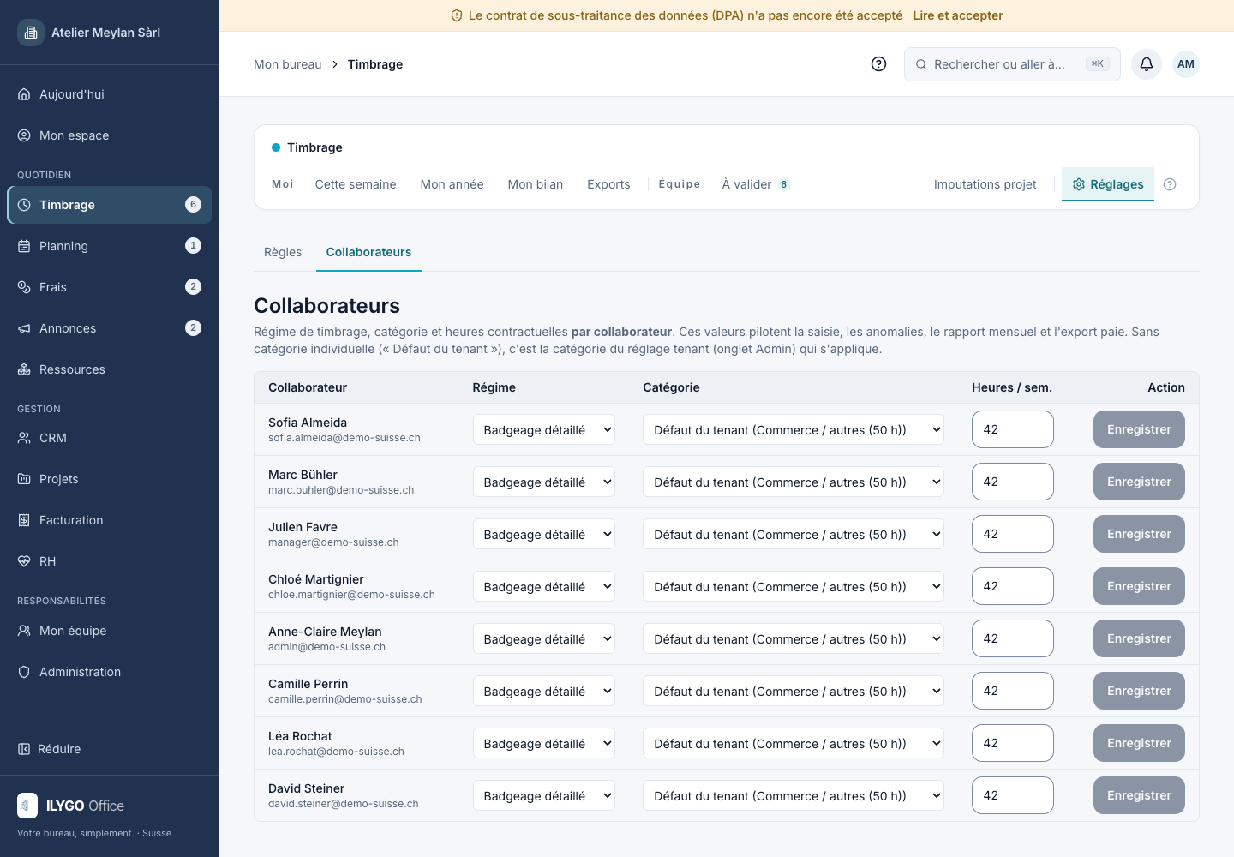
Task: Click heures field for Marc Bühler
Action: pyautogui.click(x=1013, y=482)
